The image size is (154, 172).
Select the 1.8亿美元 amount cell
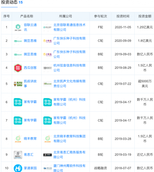145,41
